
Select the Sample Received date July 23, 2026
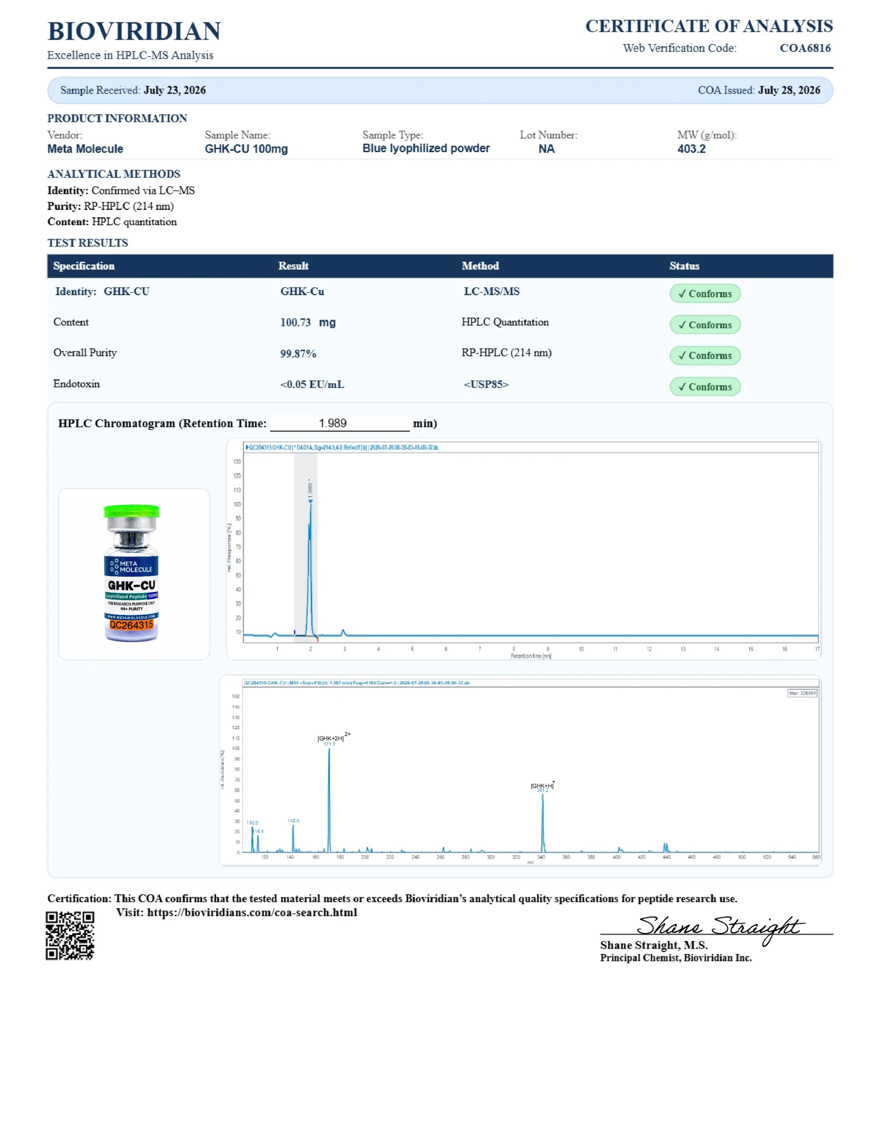click(175, 90)
